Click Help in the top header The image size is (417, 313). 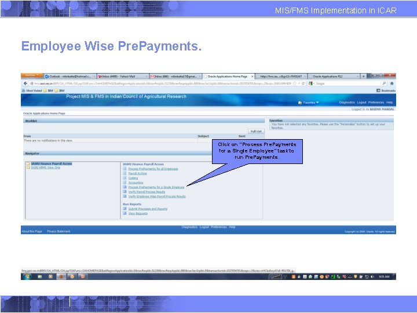tap(390, 103)
